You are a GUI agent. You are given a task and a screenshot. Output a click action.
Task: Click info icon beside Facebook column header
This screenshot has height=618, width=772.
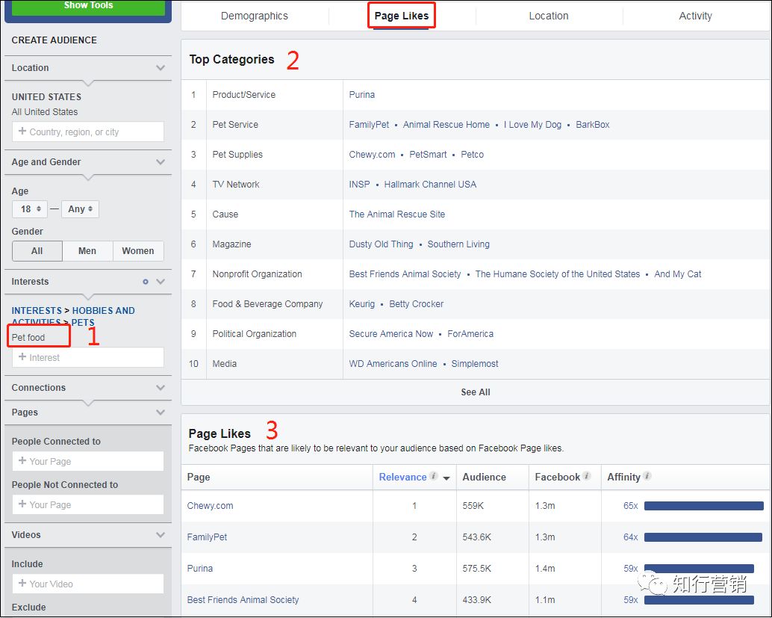[587, 477]
